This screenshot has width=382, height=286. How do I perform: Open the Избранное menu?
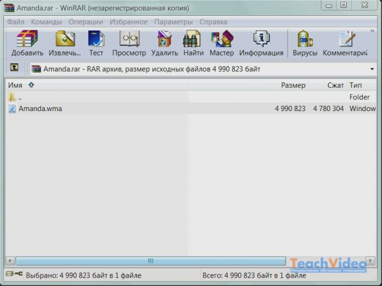coord(128,22)
